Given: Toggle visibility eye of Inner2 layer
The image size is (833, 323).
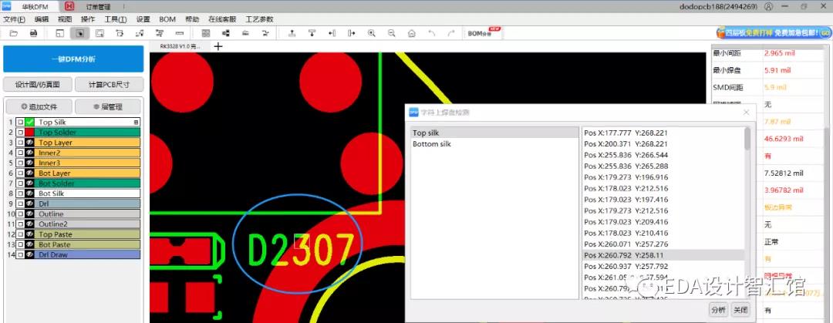Looking at the screenshot, I should [30, 153].
